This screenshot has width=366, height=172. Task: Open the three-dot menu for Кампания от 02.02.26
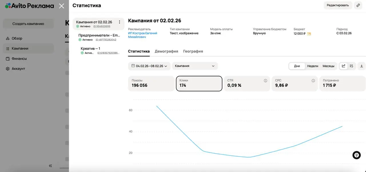click(120, 22)
